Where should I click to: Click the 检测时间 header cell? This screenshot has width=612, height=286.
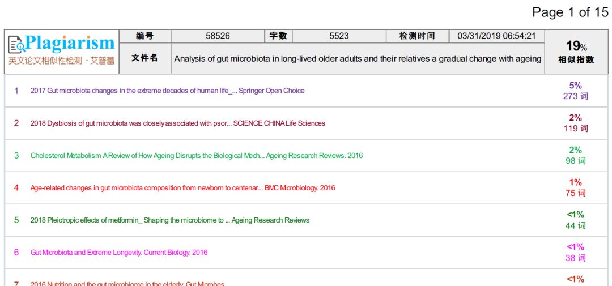pyautogui.click(x=417, y=36)
